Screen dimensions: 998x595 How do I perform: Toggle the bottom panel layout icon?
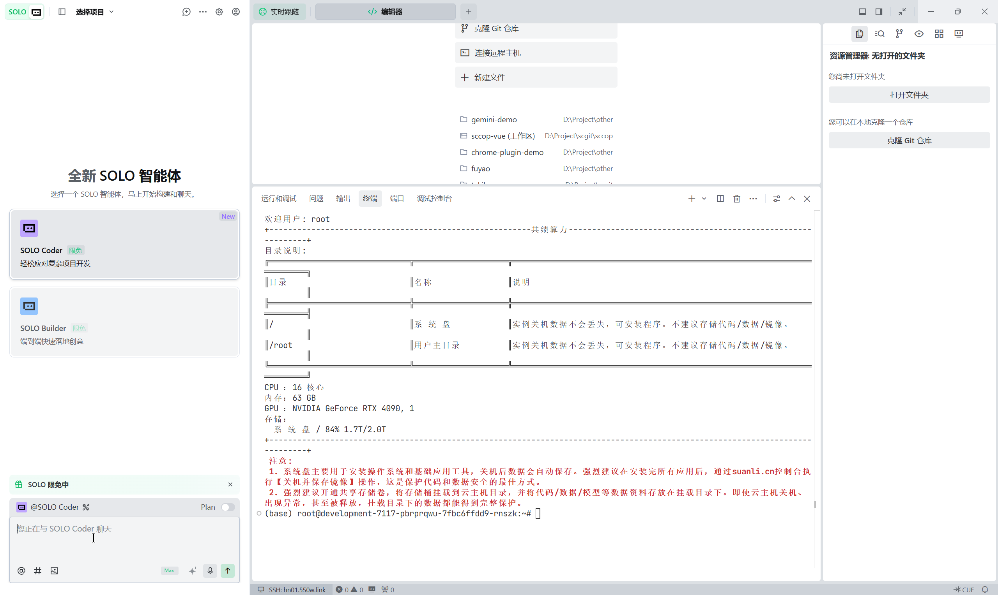pos(862,12)
